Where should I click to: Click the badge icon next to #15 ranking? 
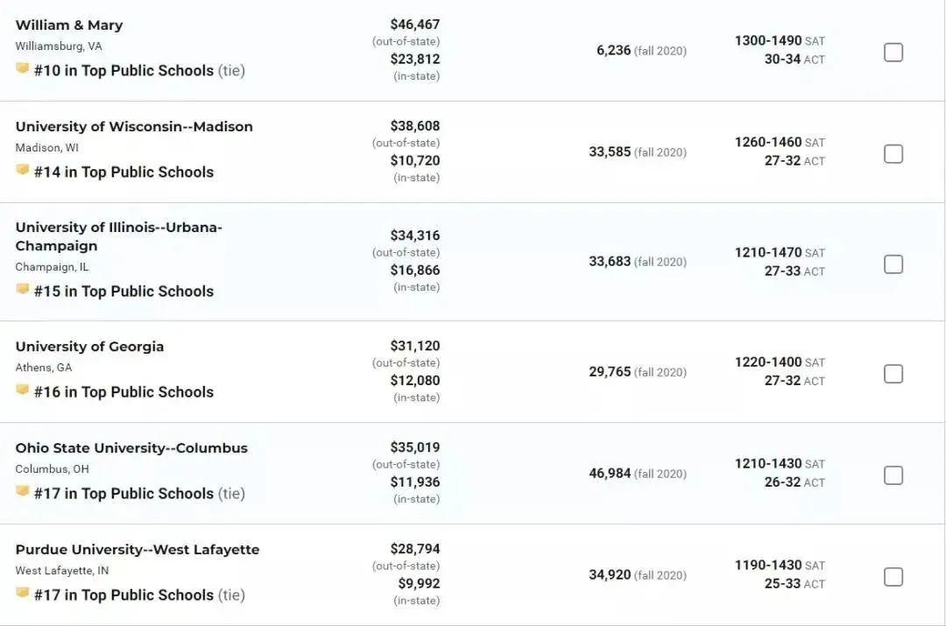pos(22,290)
